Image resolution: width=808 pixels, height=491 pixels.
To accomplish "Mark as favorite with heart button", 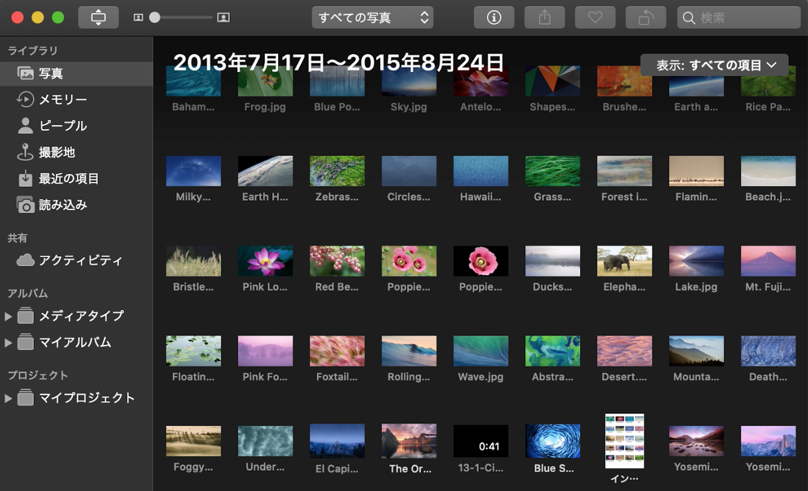I will point(595,18).
